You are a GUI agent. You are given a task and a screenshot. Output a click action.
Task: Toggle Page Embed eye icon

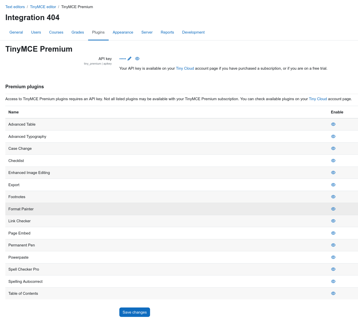point(333,233)
